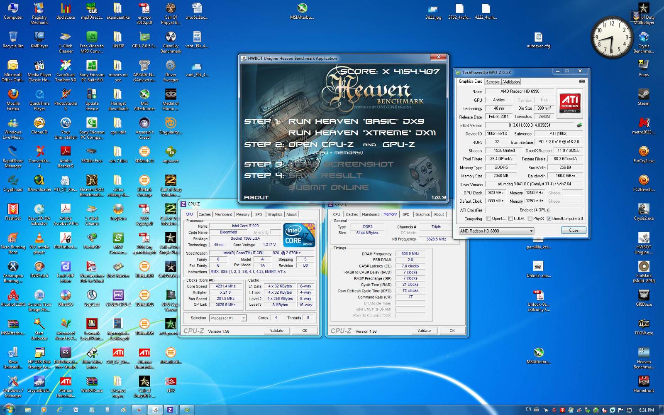Switch to the Validation tab in GPU-Z
This screenshot has width=664, height=415.
[511, 82]
